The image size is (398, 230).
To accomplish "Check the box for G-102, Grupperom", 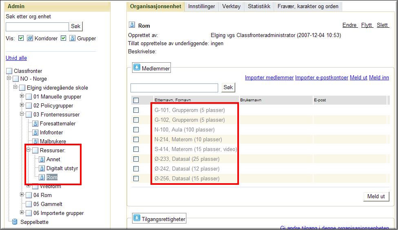I will pos(136,120).
